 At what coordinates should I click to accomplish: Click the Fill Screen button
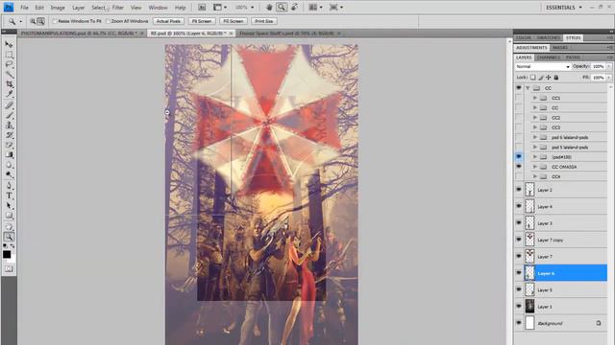coord(233,21)
